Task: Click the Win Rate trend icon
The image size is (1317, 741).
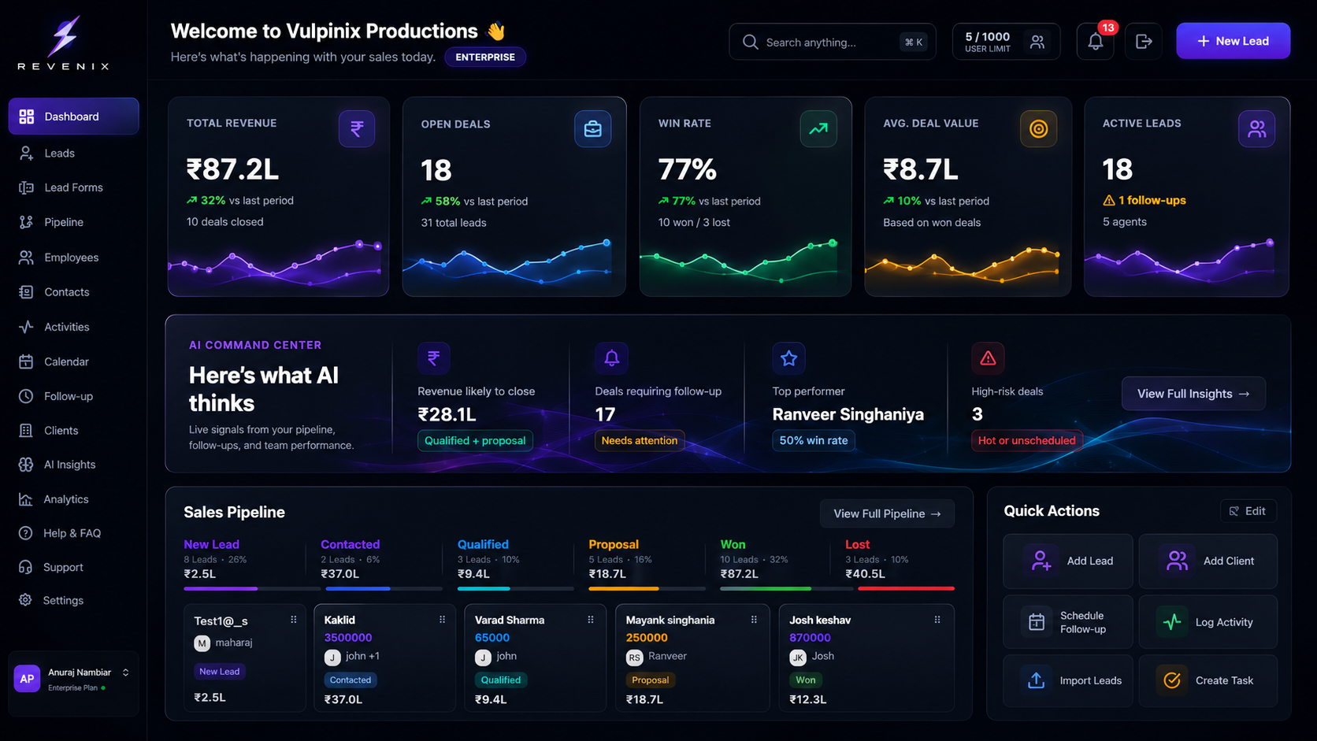Action: pyautogui.click(x=818, y=128)
